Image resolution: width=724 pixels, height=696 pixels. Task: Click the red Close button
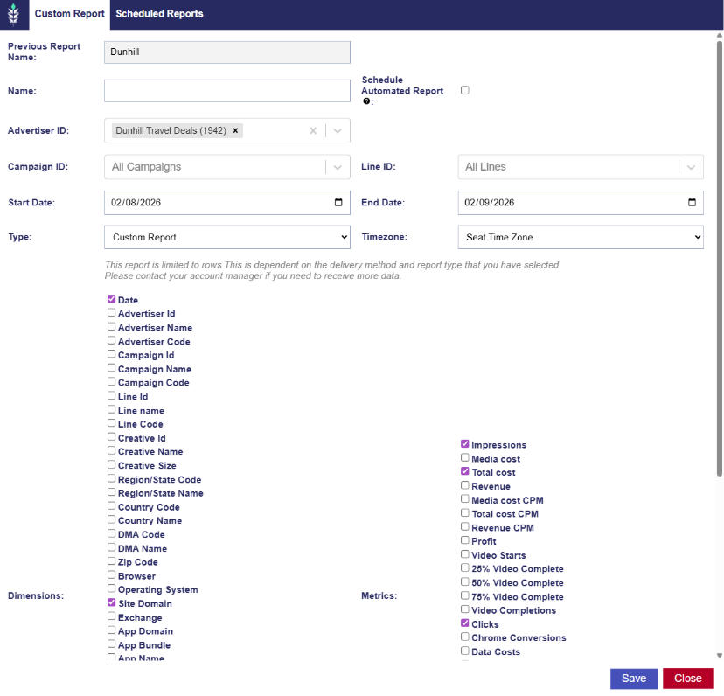click(x=687, y=679)
